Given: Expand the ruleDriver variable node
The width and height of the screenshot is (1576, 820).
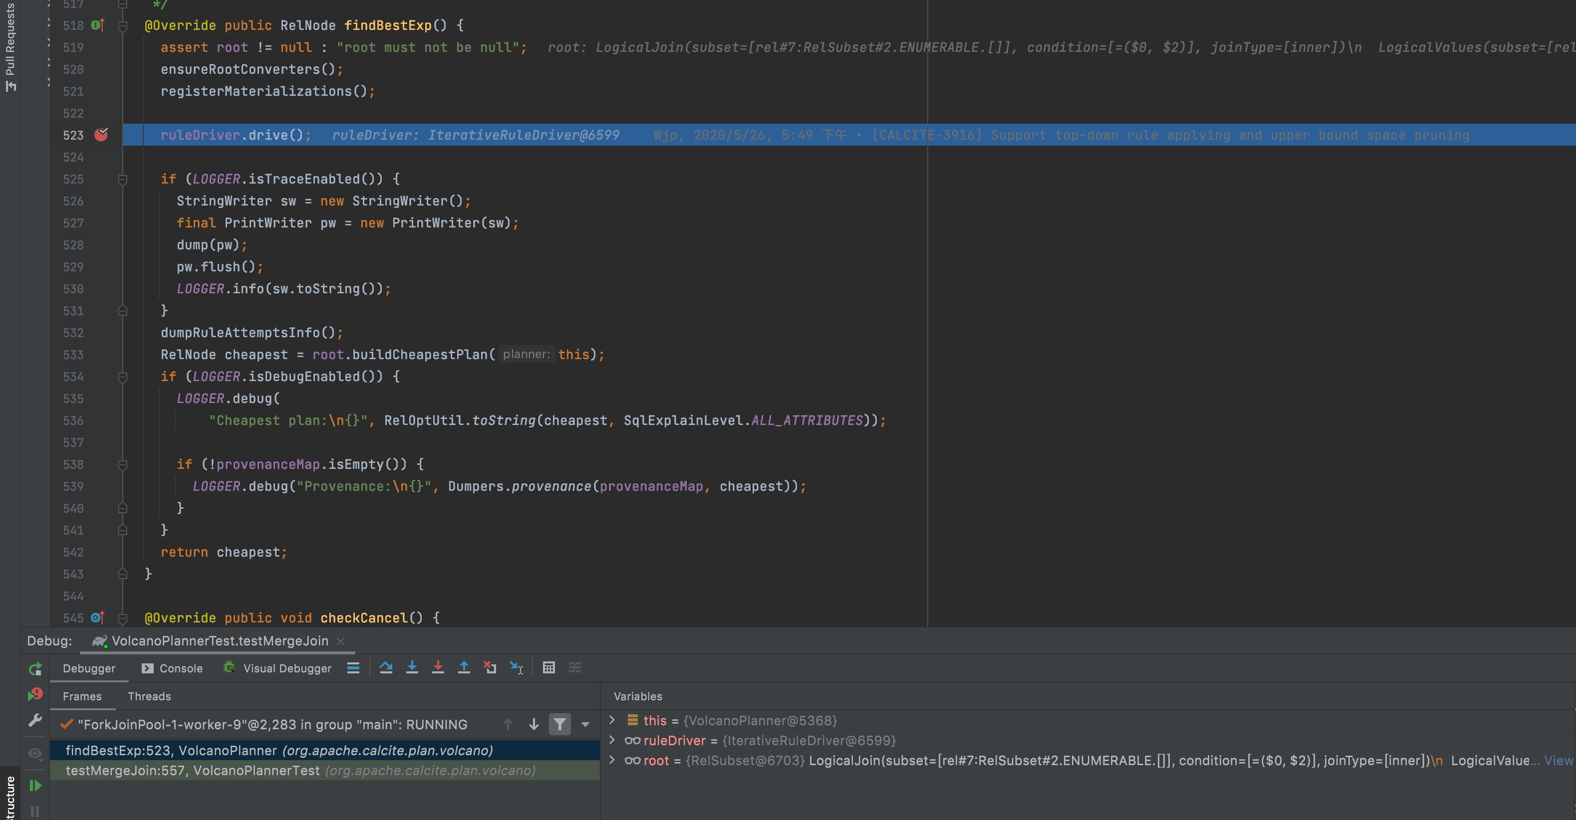Looking at the screenshot, I should [x=612, y=741].
